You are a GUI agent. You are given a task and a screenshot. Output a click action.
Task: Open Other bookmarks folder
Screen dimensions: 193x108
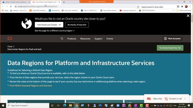coord(184,10)
